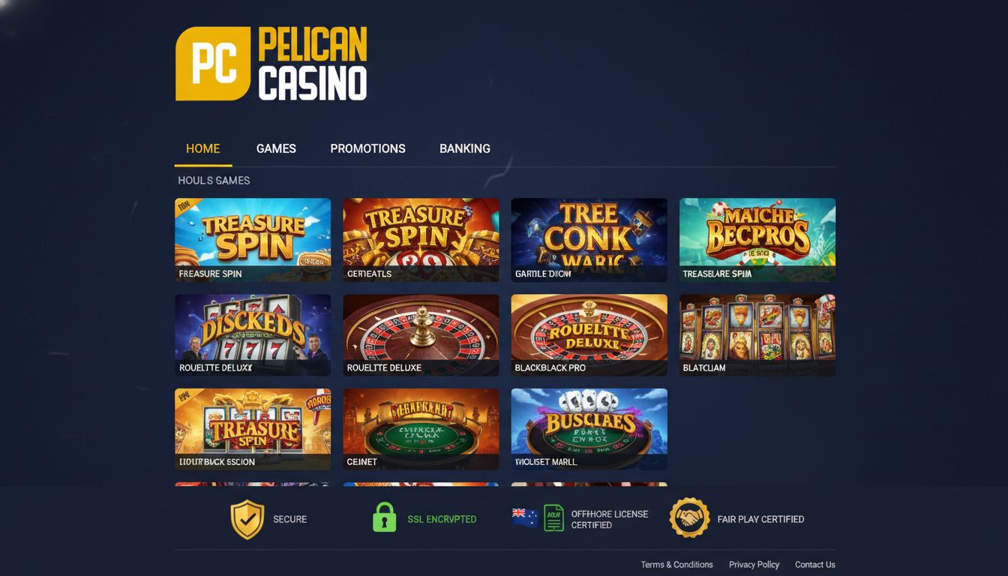Click the Contact Us footer link
Image resolution: width=1008 pixels, height=576 pixels.
point(814,565)
